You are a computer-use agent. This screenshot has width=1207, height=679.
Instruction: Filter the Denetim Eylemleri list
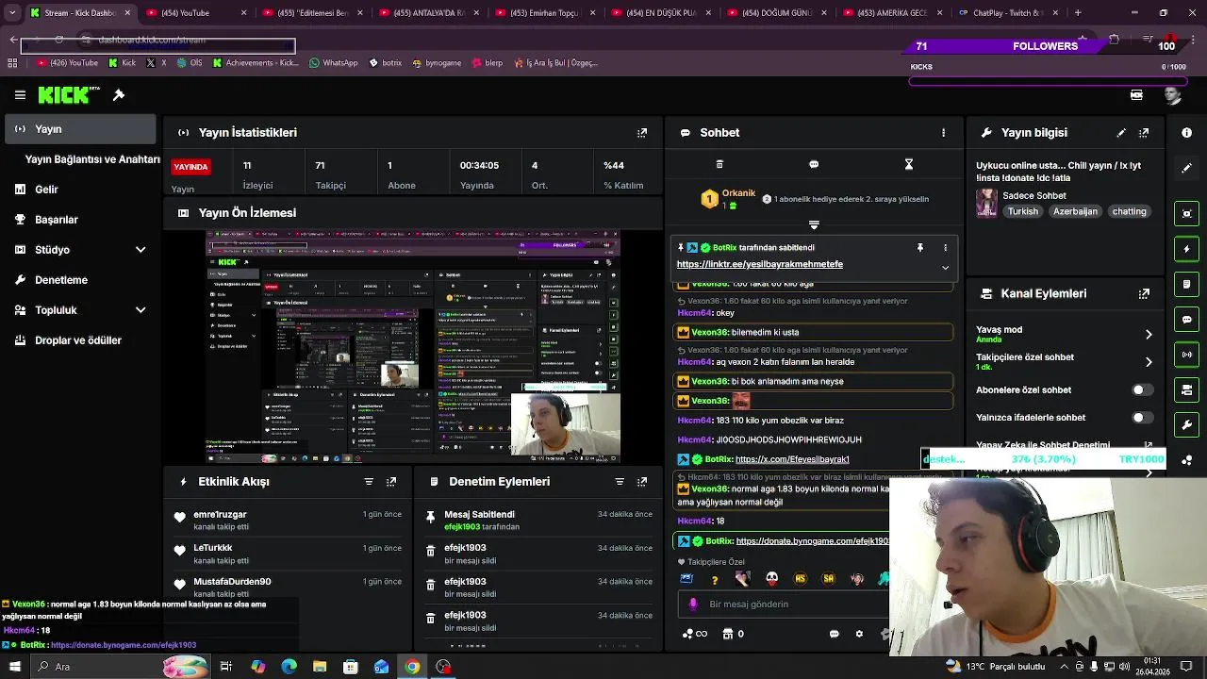(620, 482)
